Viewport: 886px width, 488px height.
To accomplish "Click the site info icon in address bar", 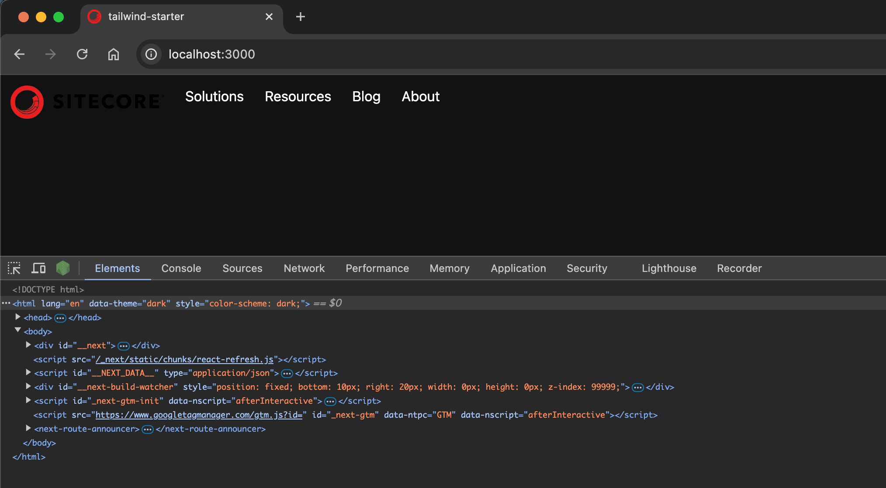I will (x=151, y=54).
